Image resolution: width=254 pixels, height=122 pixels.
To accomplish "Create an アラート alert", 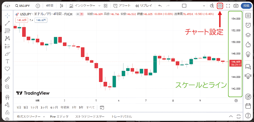I will [x=122, y=6].
